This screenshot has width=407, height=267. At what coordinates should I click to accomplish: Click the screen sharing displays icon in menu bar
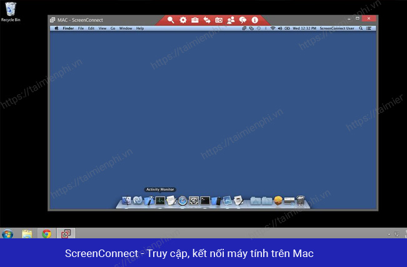coord(251,28)
